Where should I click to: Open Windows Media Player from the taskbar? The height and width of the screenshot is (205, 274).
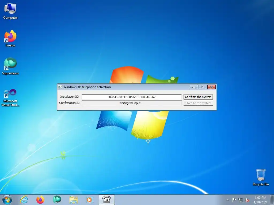(x=90, y=200)
